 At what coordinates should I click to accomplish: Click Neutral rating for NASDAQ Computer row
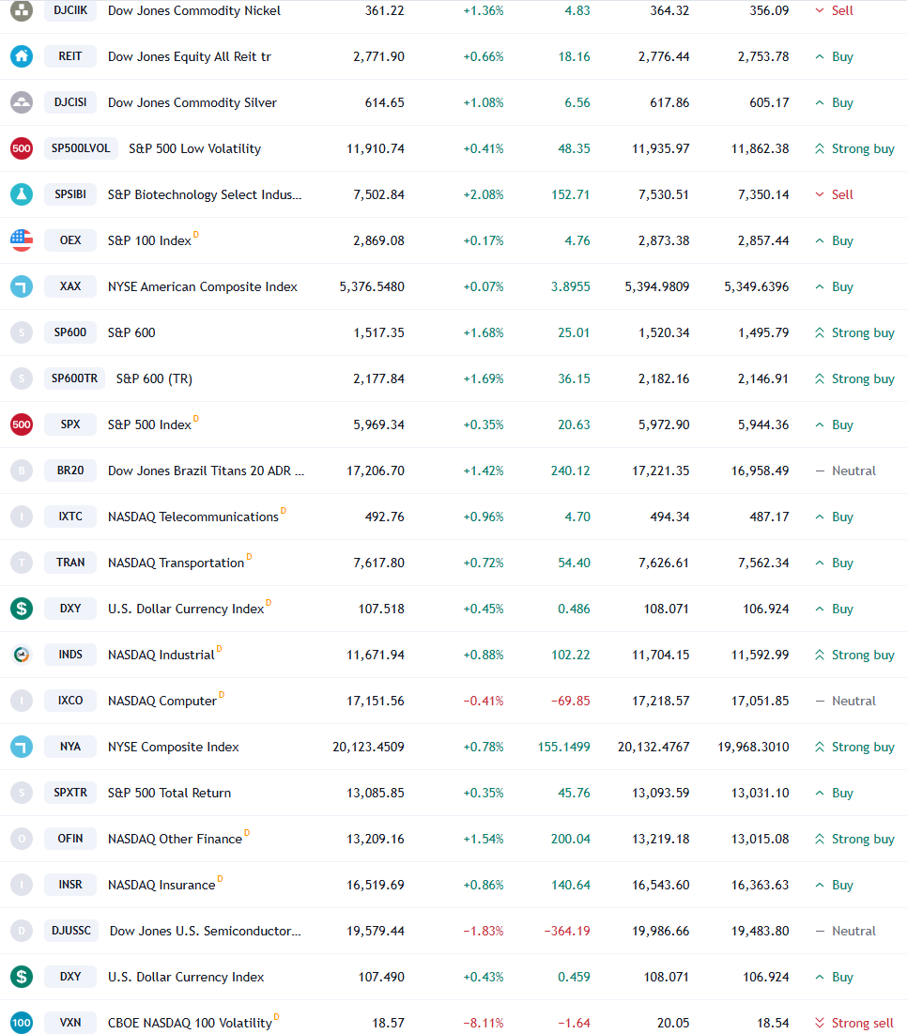[845, 701]
